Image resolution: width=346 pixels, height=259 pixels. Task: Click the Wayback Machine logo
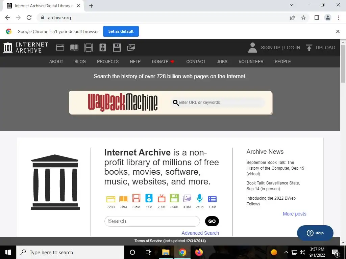[x=123, y=103]
